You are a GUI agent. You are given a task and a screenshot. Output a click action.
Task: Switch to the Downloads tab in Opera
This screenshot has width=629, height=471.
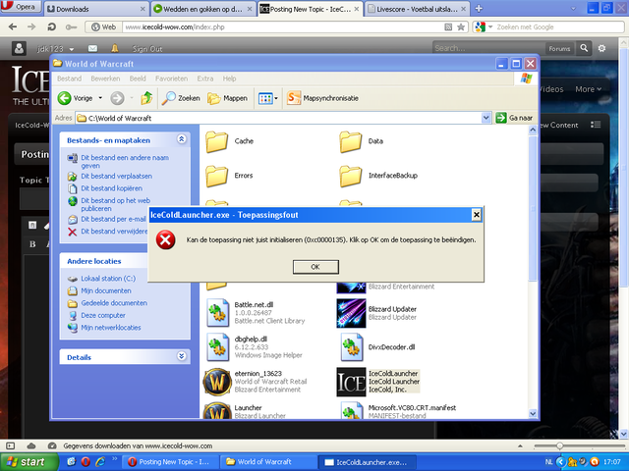coord(96,9)
